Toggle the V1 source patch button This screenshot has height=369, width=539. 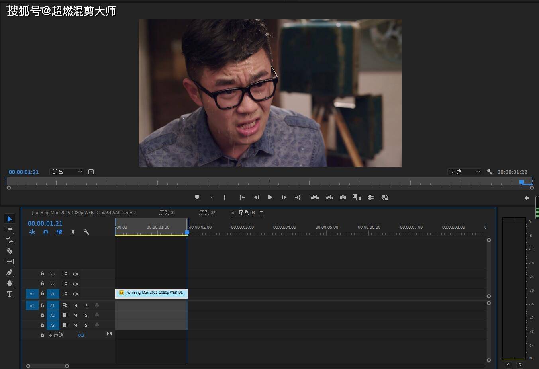click(32, 294)
